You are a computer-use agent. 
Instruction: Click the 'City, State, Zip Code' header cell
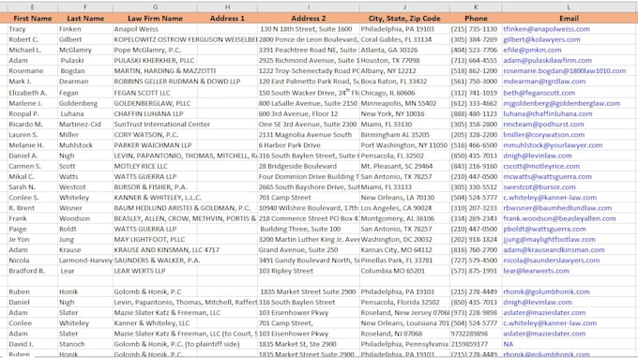(x=404, y=19)
